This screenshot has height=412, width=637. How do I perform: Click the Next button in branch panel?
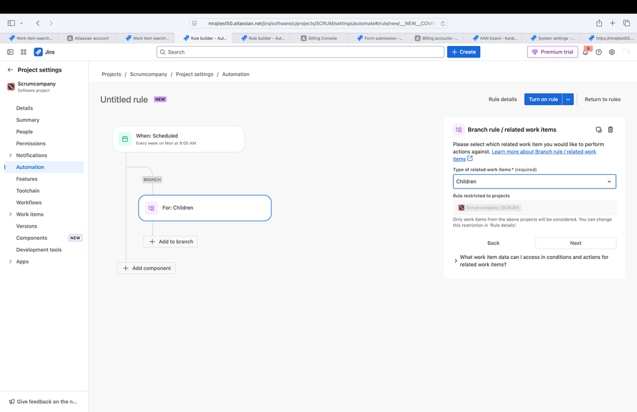click(x=575, y=243)
